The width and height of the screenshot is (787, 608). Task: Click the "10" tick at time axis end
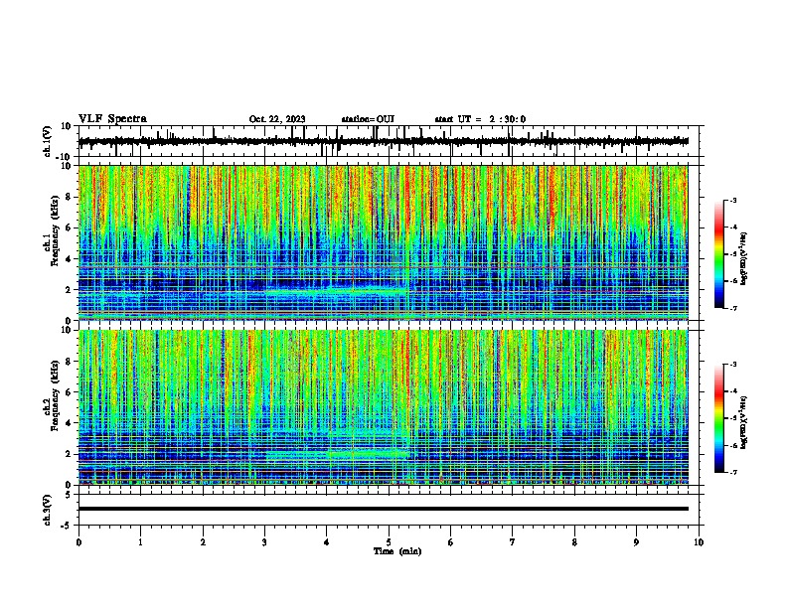699,542
